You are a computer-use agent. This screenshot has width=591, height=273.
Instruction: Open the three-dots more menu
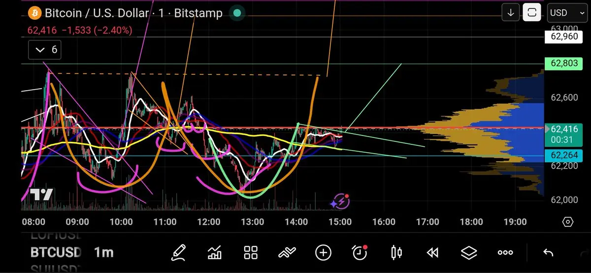(505, 253)
